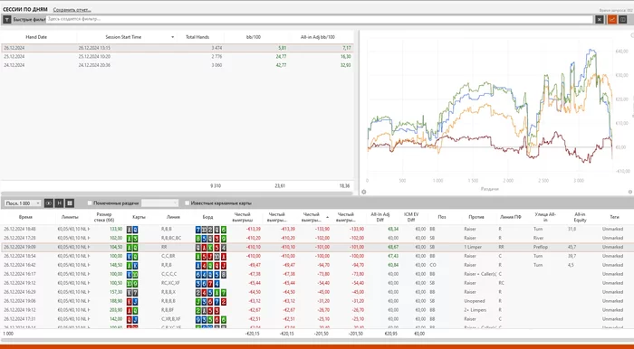Sort hands by Карты column header
This screenshot has width=634, height=349.
(139, 217)
